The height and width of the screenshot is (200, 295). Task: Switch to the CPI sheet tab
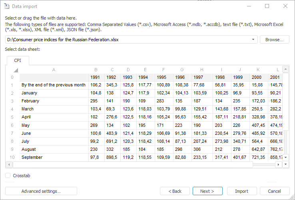point(18,60)
